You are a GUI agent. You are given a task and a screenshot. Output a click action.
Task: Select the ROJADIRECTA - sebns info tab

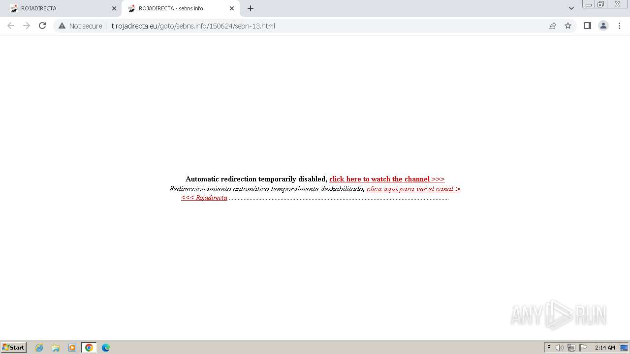pyautogui.click(x=180, y=8)
